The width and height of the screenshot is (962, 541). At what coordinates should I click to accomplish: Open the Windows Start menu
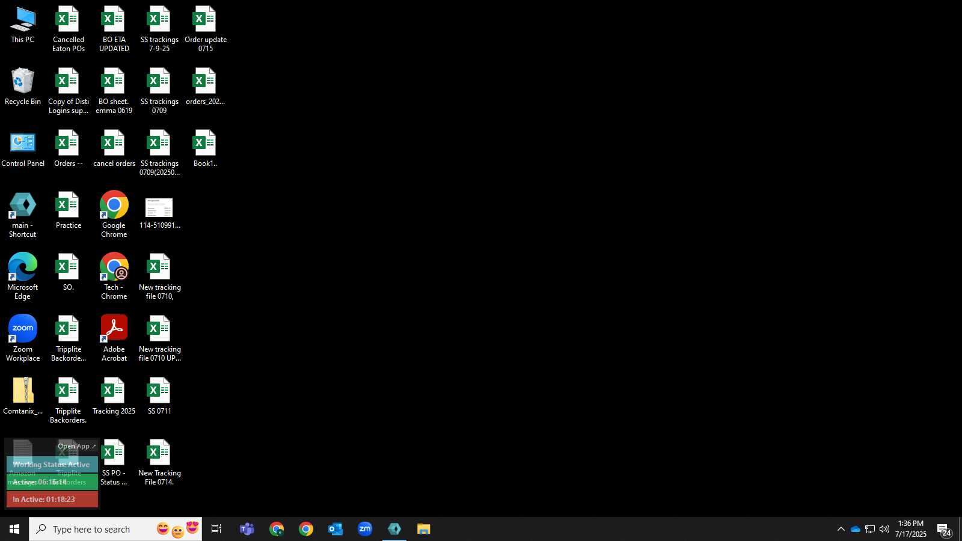click(x=14, y=529)
